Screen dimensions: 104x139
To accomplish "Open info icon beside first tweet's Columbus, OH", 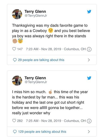I will click(x=89, y=49).
